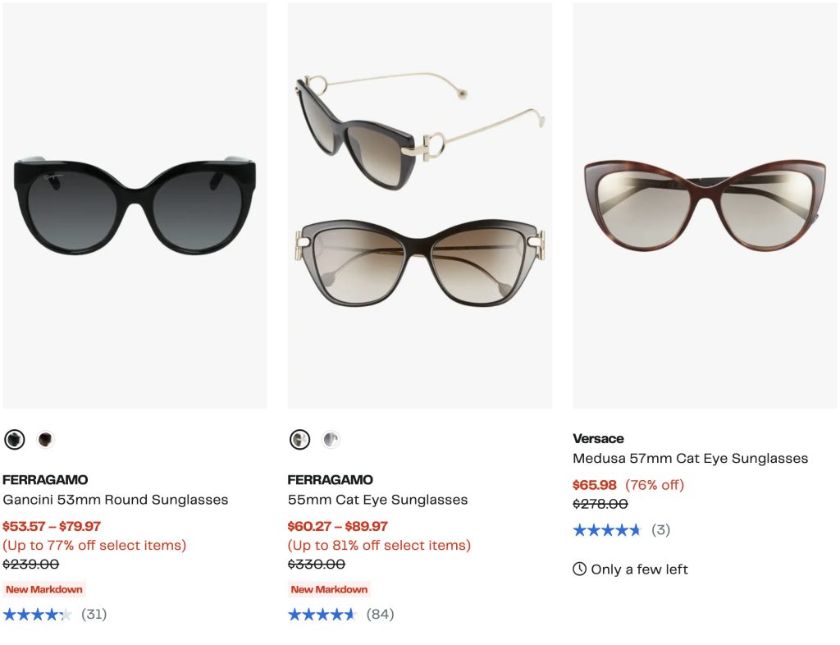Click the star rating with 31 reviews
Screen dimensions: 840x645
click(x=38, y=614)
